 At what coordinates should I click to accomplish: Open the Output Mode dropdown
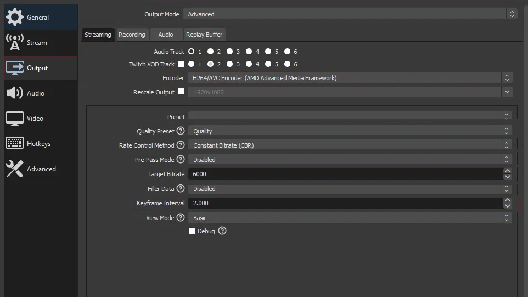coord(350,14)
